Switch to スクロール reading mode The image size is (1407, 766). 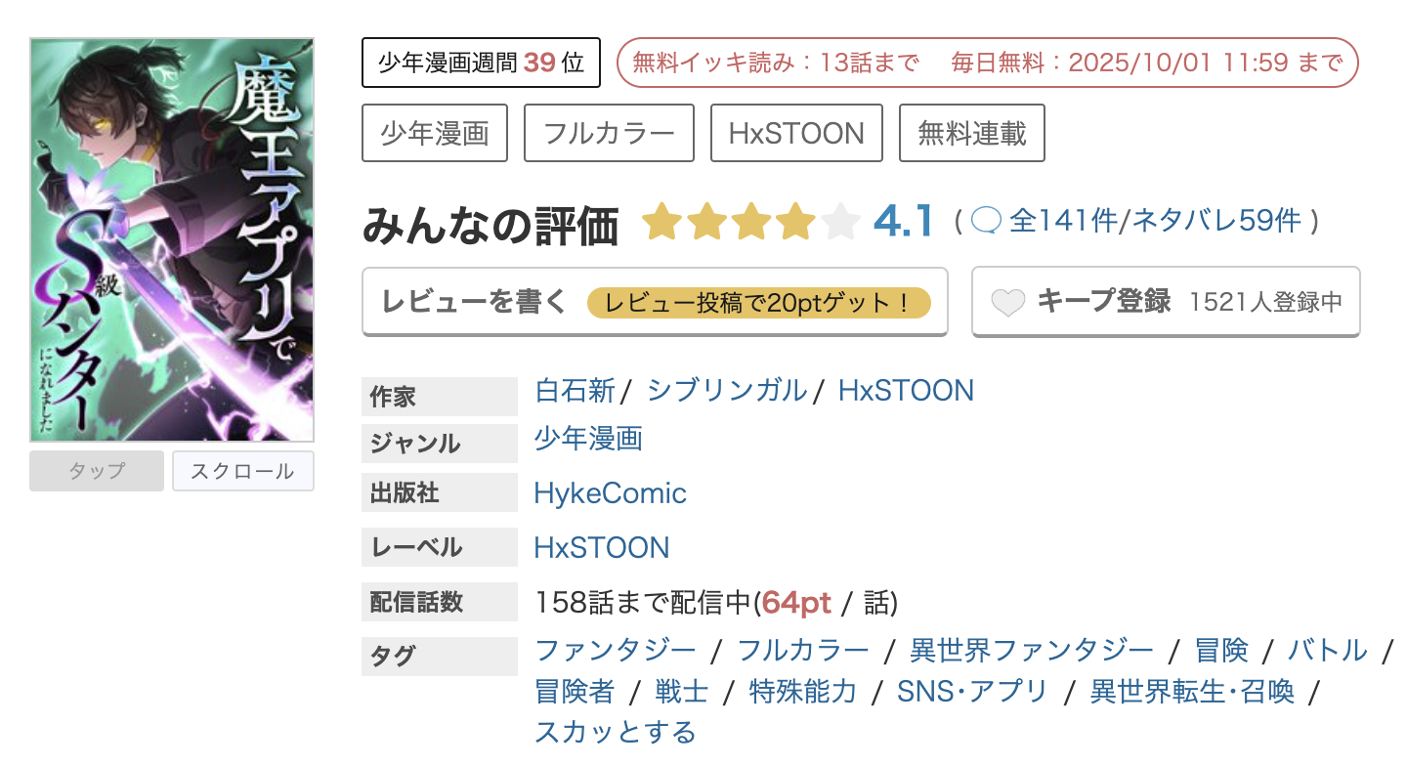pos(242,471)
